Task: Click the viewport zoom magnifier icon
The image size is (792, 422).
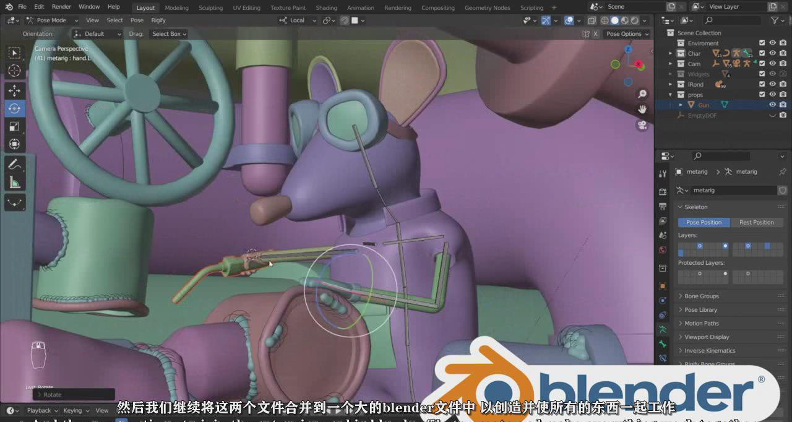Action: (642, 94)
